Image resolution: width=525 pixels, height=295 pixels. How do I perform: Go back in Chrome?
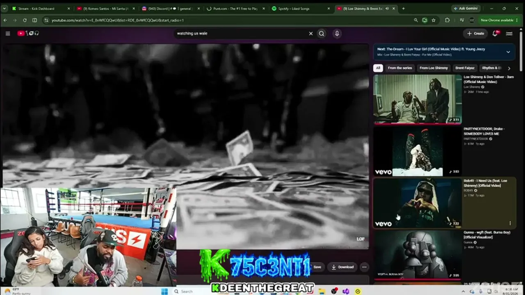click(x=5, y=20)
